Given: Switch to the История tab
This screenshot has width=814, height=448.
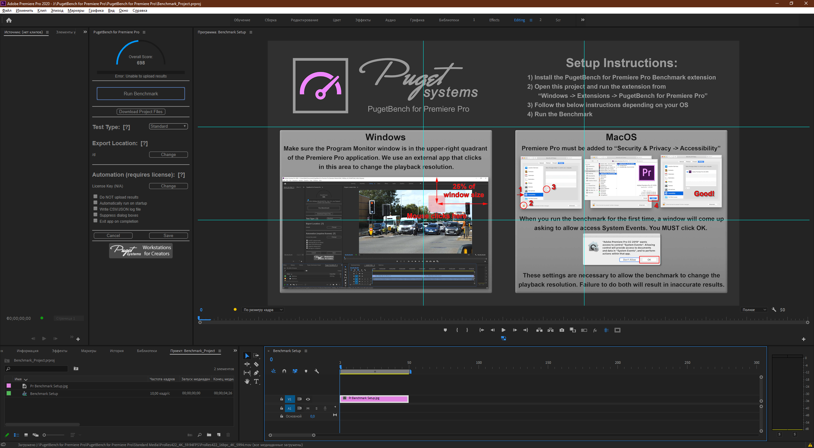Looking at the screenshot, I should pos(117,351).
